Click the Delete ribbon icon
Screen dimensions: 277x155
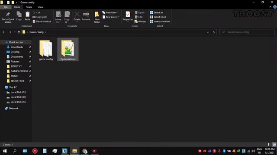(x=77, y=17)
